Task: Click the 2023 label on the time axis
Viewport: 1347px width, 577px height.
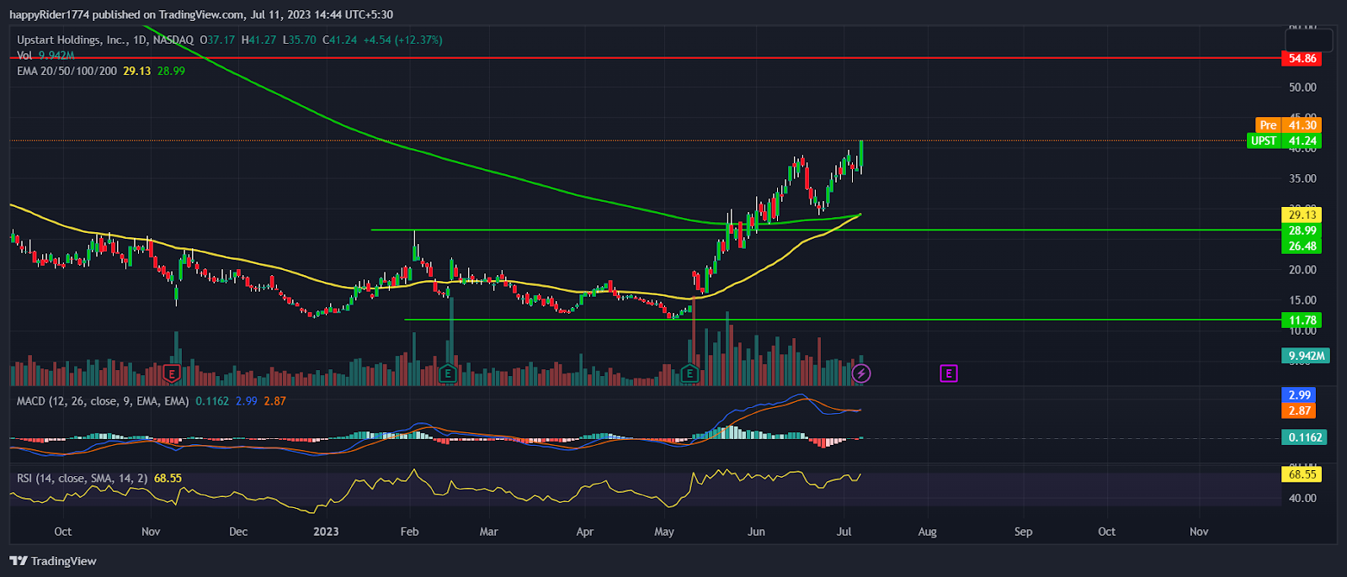Action: 326,532
